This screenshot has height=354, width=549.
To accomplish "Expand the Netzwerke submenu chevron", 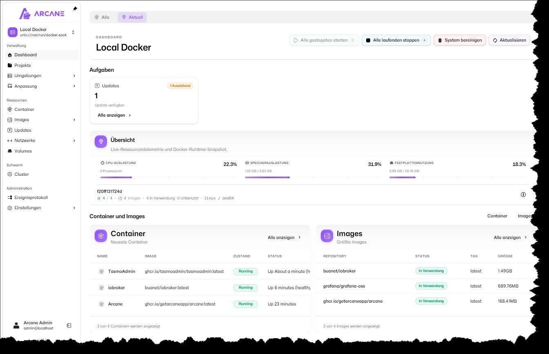I will pos(74,141).
